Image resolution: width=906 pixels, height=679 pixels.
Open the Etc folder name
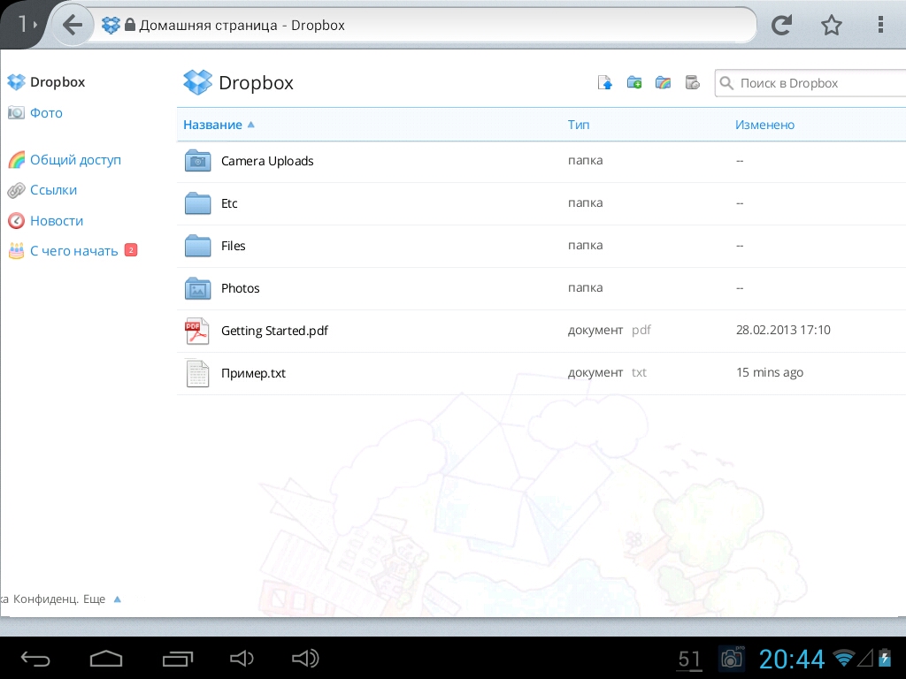[229, 203]
